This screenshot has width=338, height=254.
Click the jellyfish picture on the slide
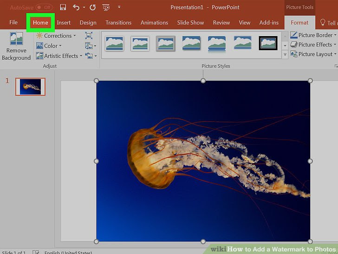tap(203, 161)
